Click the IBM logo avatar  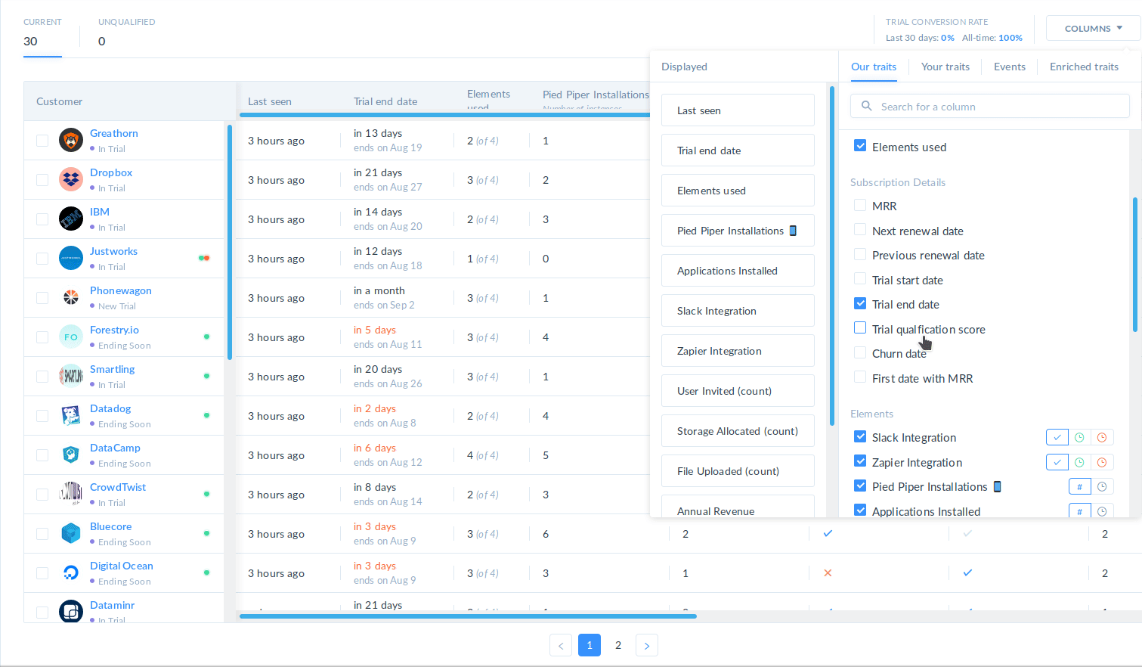[x=71, y=219]
